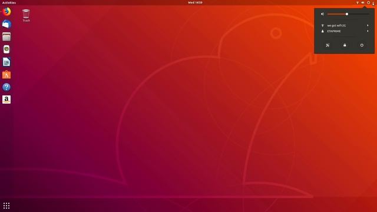
Task: Open the power off button in system menu
Action: tap(362, 45)
